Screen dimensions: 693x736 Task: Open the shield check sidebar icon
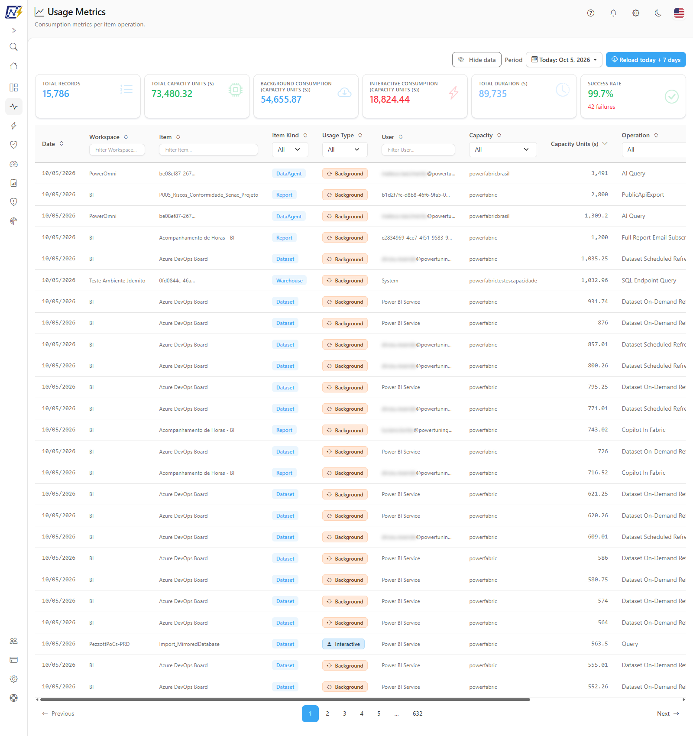14,145
